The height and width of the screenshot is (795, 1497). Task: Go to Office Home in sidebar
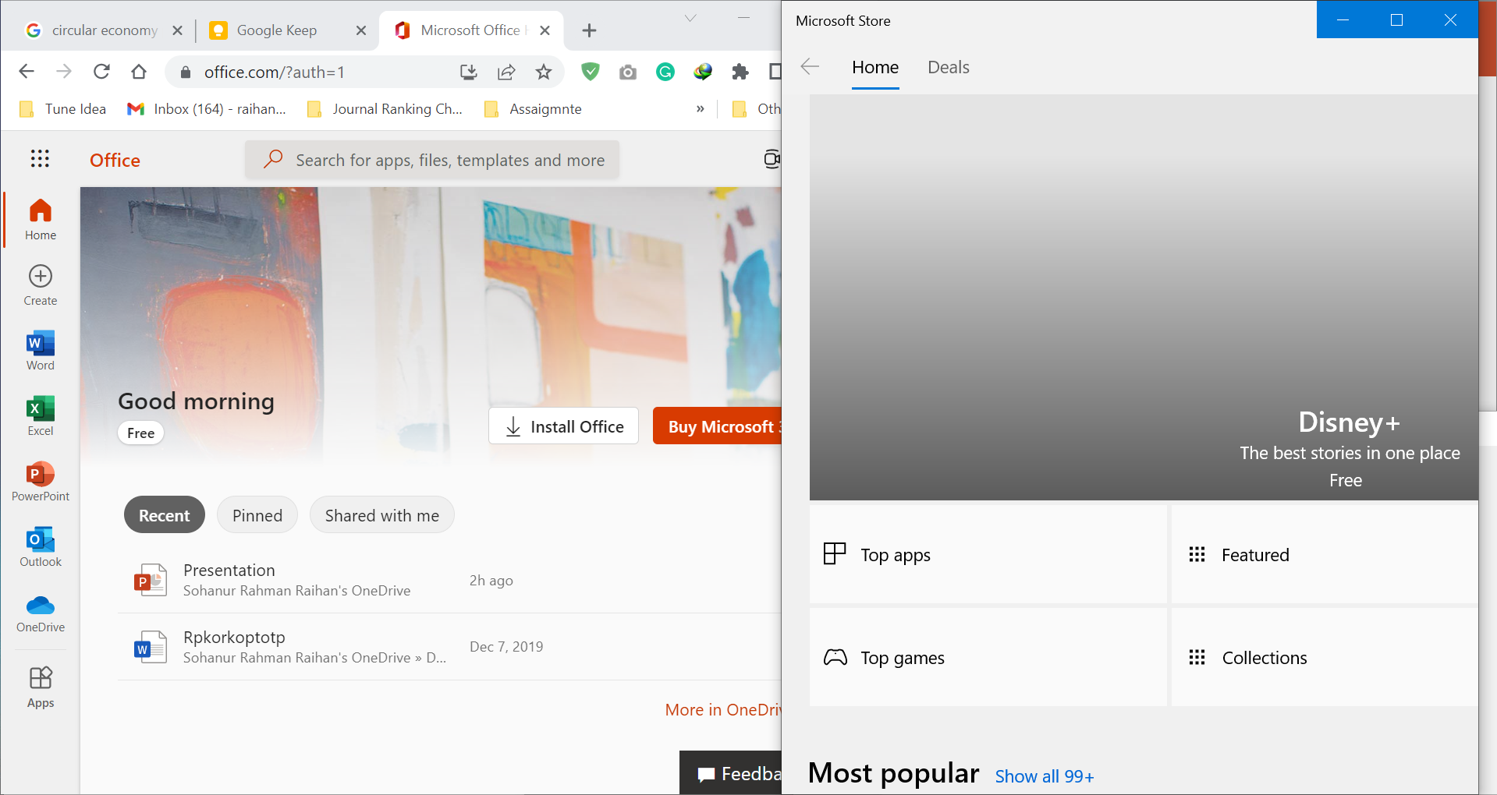click(x=41, y=219)
